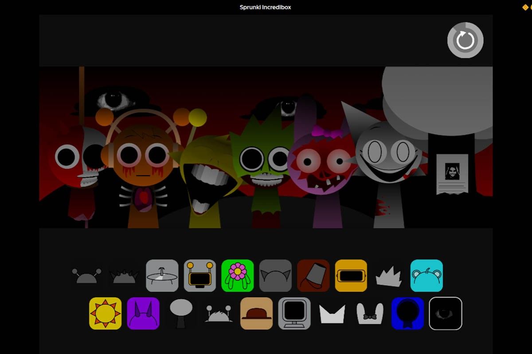Screen dimensions: 532x354
Task: Select the gray satellite dish icon
Action: pos(162,276)
